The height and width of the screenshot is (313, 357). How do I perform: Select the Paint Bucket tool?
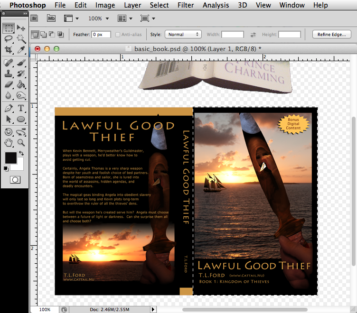21,84
